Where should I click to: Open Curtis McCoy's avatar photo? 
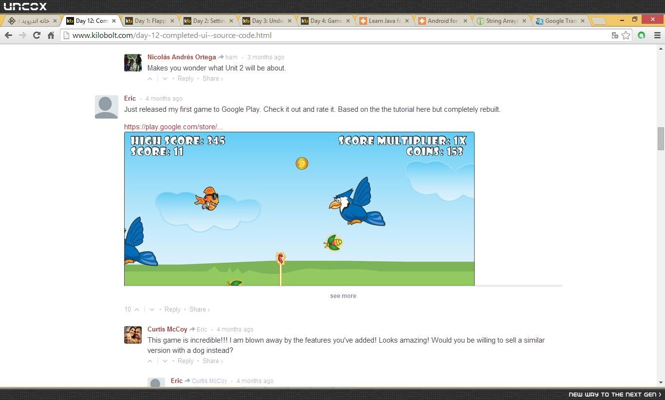133,335
